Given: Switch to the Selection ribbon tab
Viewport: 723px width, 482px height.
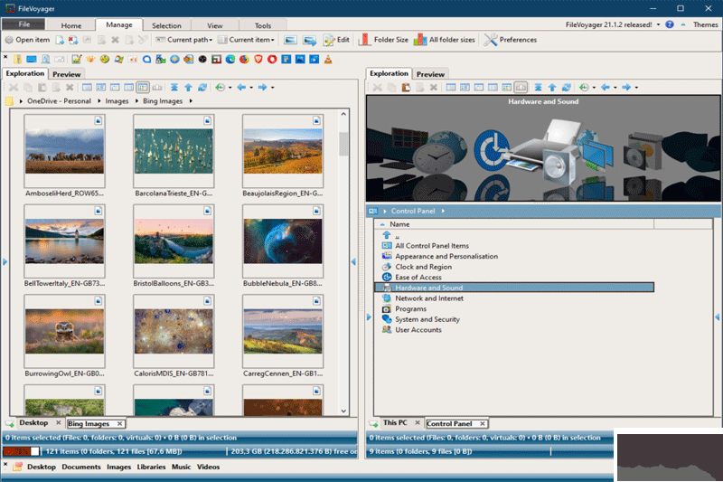Looking at the screenshot, I should pyautogui.click(x=166, y=26).
